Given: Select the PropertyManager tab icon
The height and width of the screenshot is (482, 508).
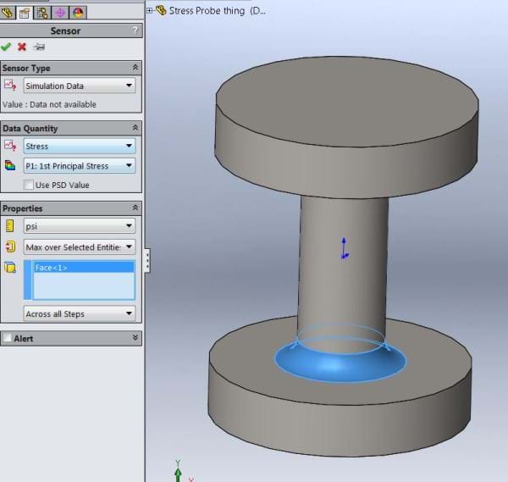Looking at the screenshot, I should coord(25,12).
